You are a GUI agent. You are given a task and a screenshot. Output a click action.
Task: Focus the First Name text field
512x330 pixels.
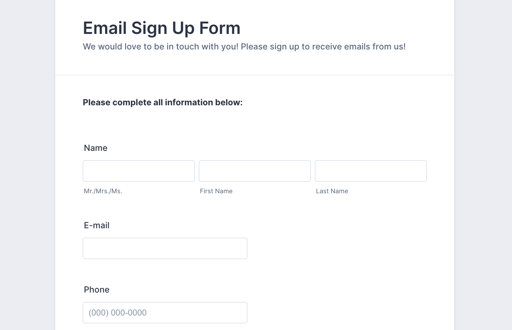(x=254, y=171)
